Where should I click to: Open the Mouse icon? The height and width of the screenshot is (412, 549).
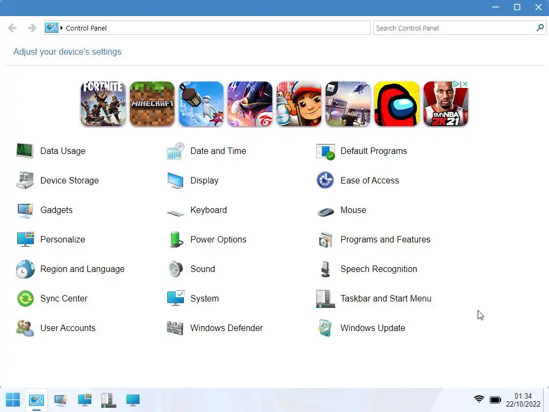point(325,212)
